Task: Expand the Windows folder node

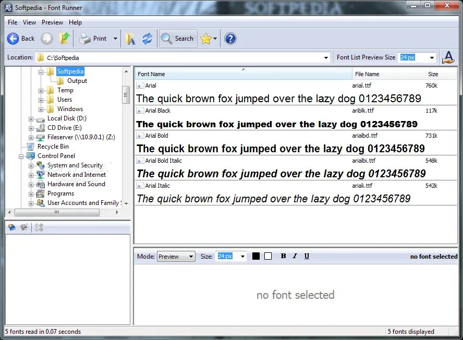Action: coord(41,110)
